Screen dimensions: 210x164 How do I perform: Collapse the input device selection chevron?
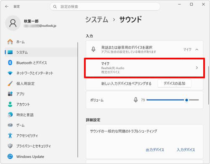[197, 49]
